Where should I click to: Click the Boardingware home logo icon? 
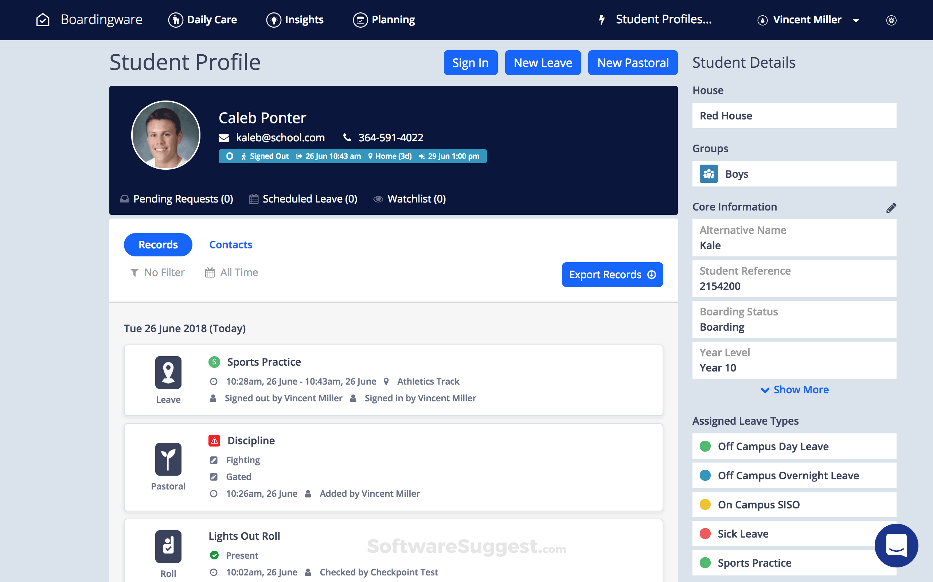[43, 20]
